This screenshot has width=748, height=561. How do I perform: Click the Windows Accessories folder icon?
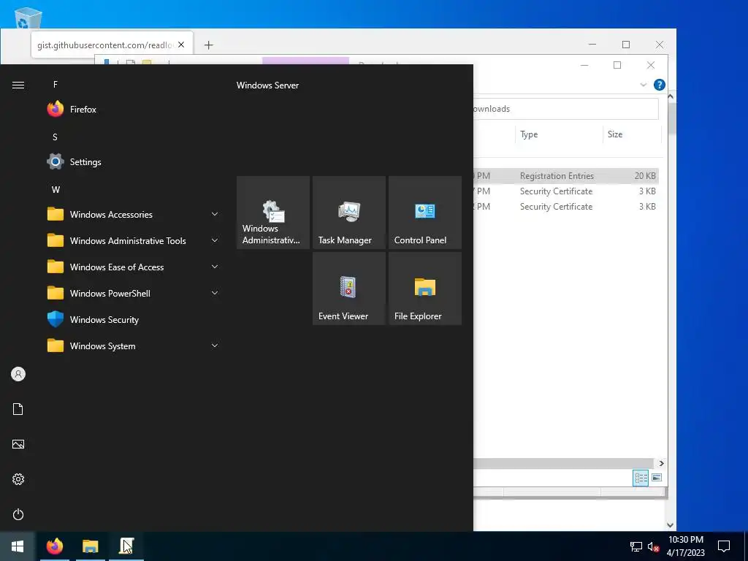[56, 214]
